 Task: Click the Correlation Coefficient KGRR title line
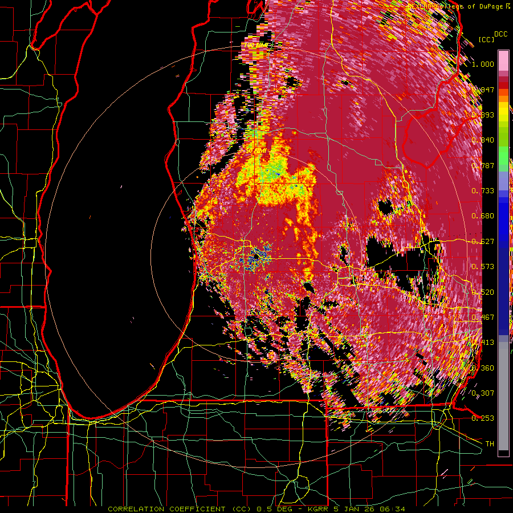tap(256, 509)
